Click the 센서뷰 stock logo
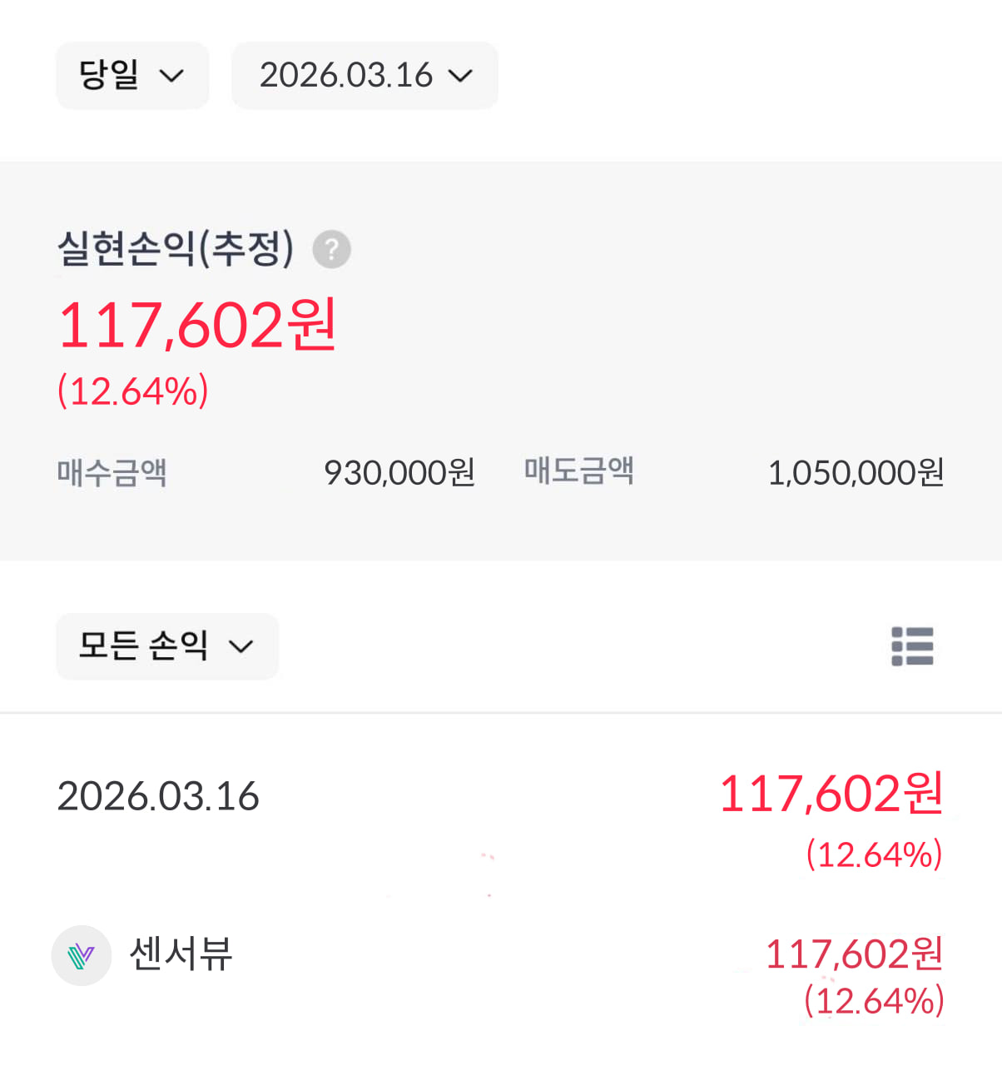The height and width of the screenshot is (1066, 1002). 82,955
